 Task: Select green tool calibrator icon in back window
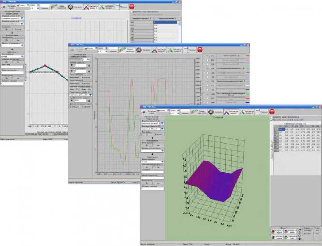[102, 7]
